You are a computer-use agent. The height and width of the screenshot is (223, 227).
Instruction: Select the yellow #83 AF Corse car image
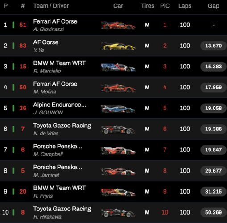tap(118, 46)
